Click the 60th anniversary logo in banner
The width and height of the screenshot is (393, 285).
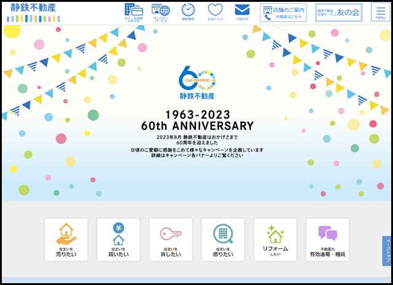point(196,83)
